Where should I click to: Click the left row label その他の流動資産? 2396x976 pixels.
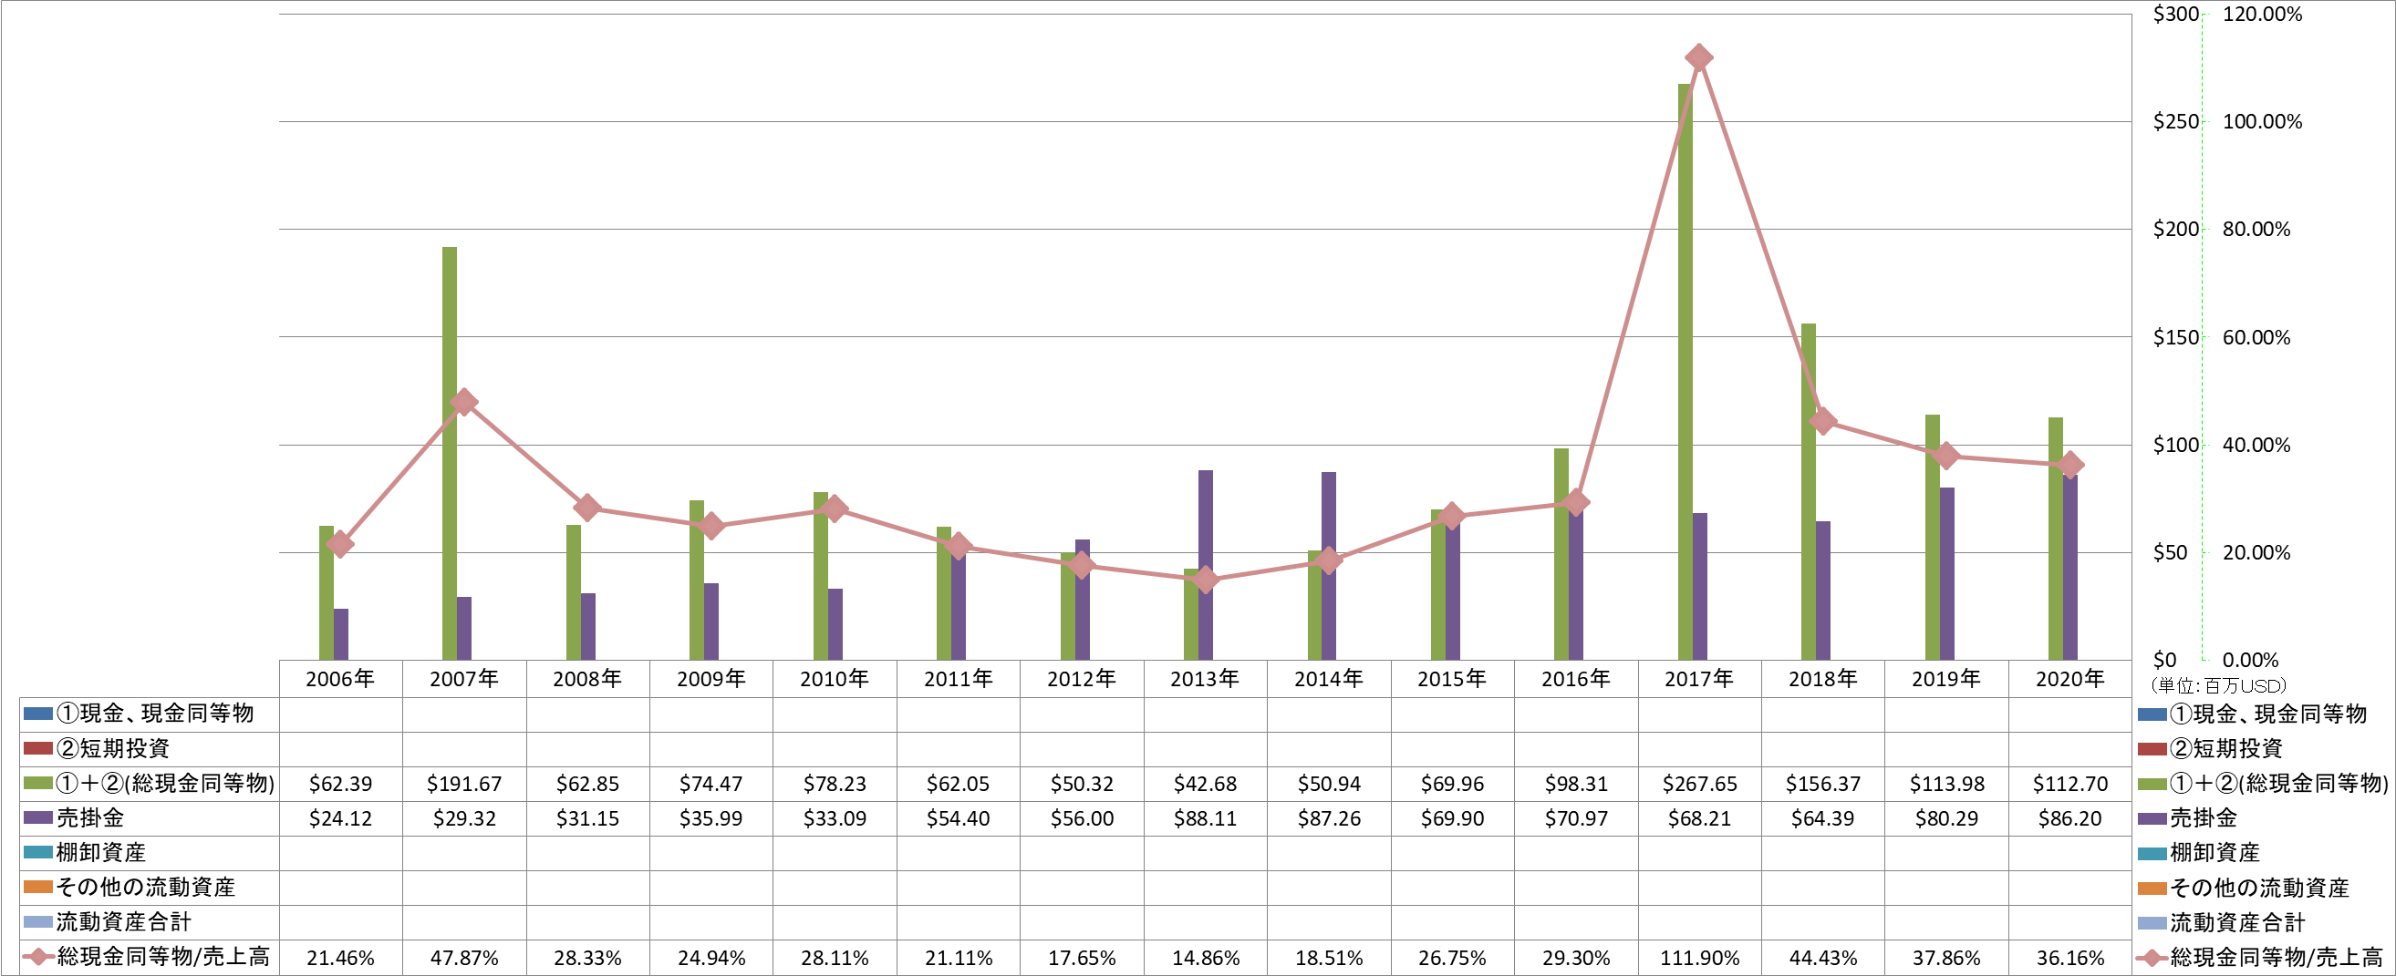146,887
